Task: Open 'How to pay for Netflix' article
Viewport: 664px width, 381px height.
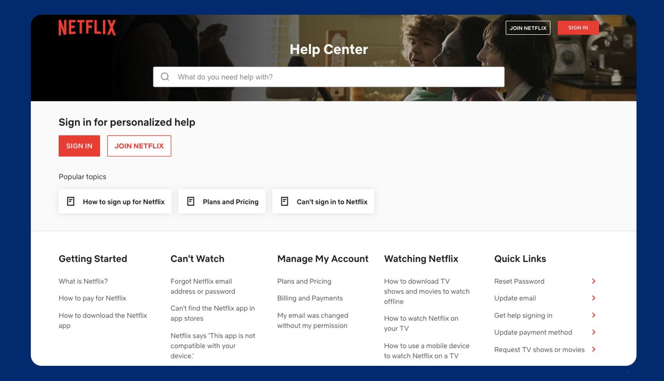Action: tap(92, 298)
